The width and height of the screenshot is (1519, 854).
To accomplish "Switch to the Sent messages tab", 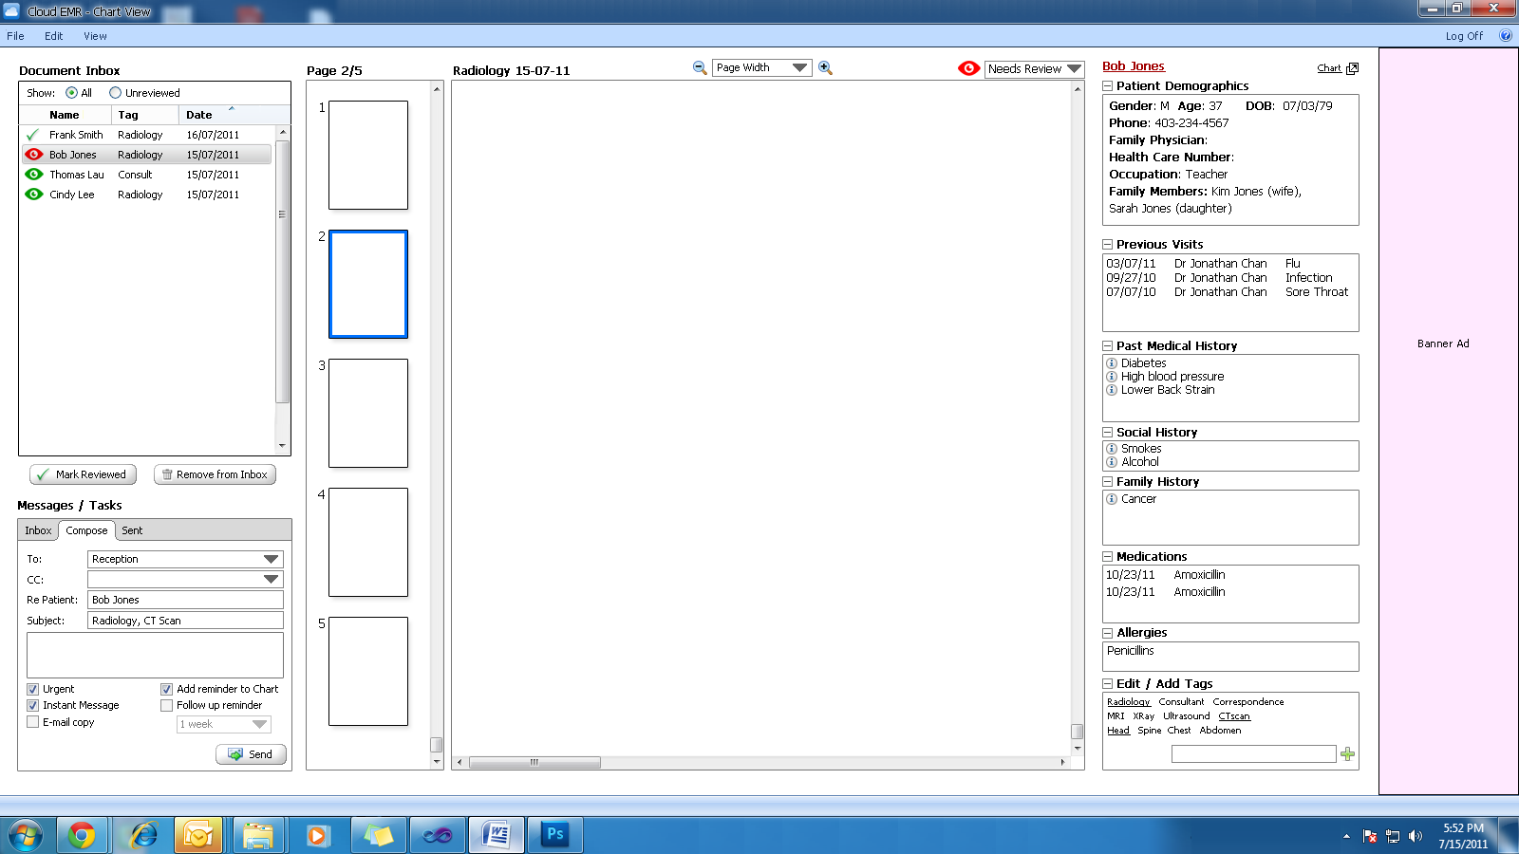I will (132, 530).
